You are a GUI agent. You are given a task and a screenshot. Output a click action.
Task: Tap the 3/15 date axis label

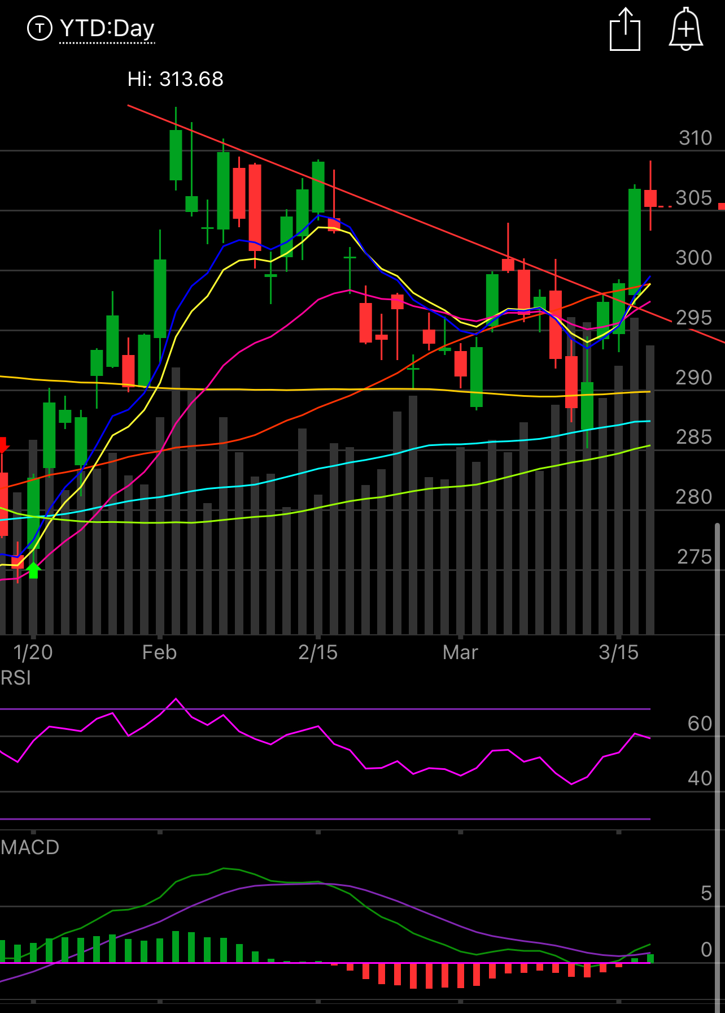[618, 652]
